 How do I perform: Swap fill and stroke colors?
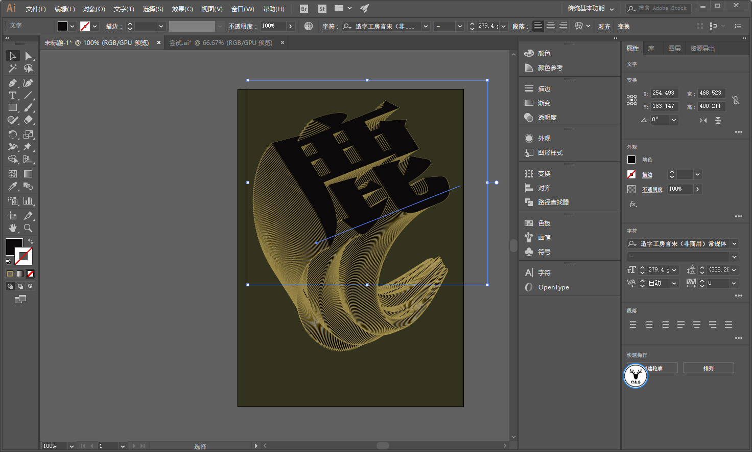pyautogui.click(x=30, y=241)
